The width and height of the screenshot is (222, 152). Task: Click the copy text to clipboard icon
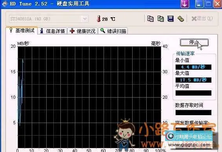pos(150,19)
